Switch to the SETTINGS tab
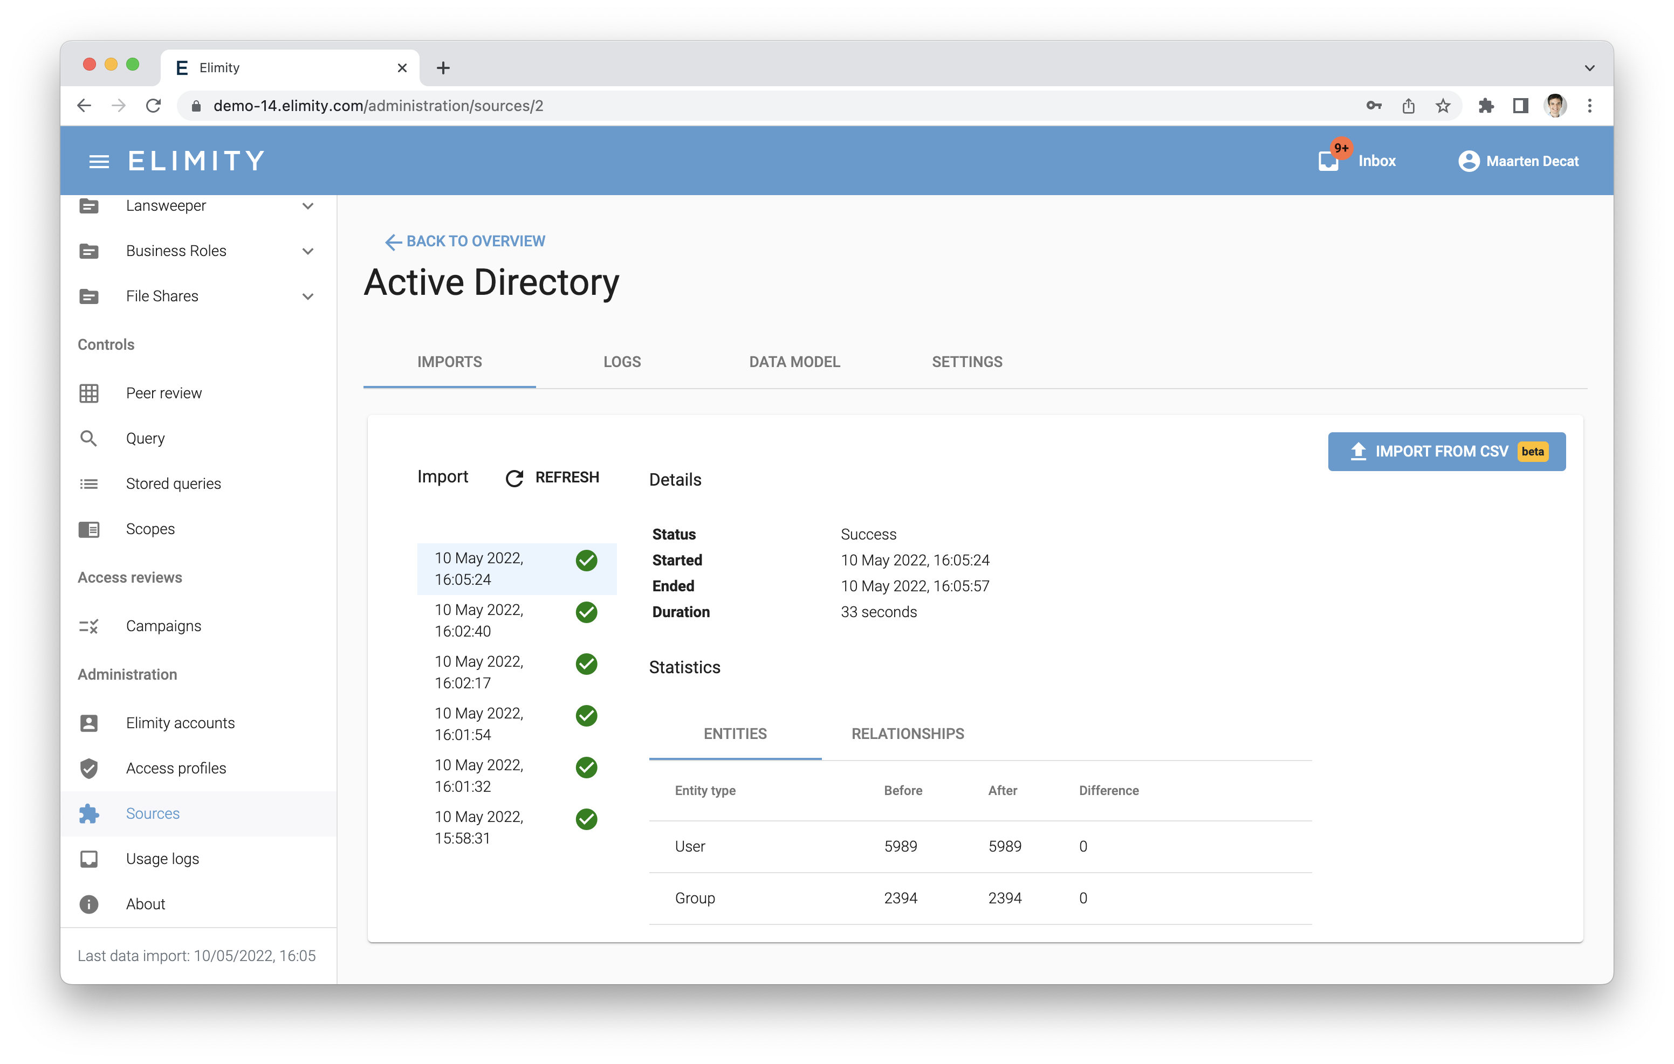This screenshot has height=1064, width=1674. (967, 362)
